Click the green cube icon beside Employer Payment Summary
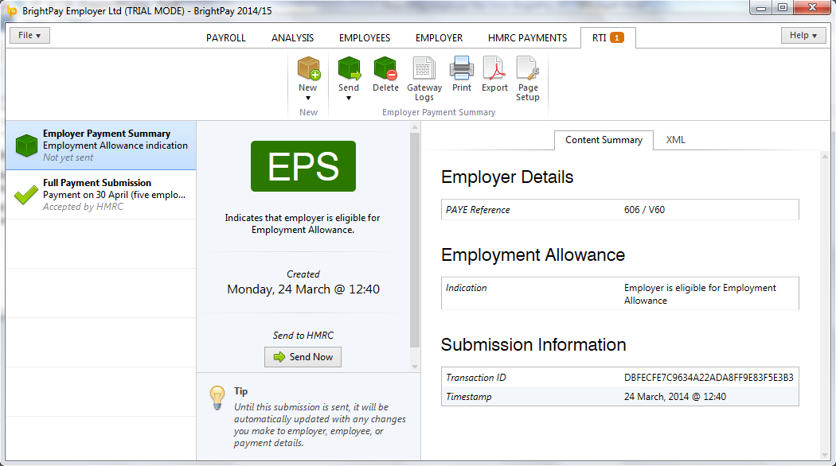Image resolution: width=836 pixels, height=466 pixels. coord(26,146)
